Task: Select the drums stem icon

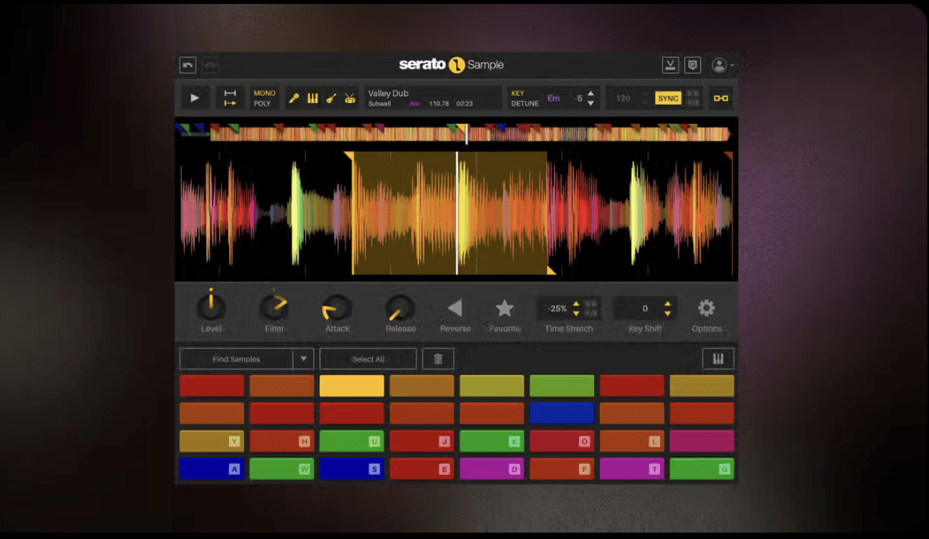Action: coord(350,98)
